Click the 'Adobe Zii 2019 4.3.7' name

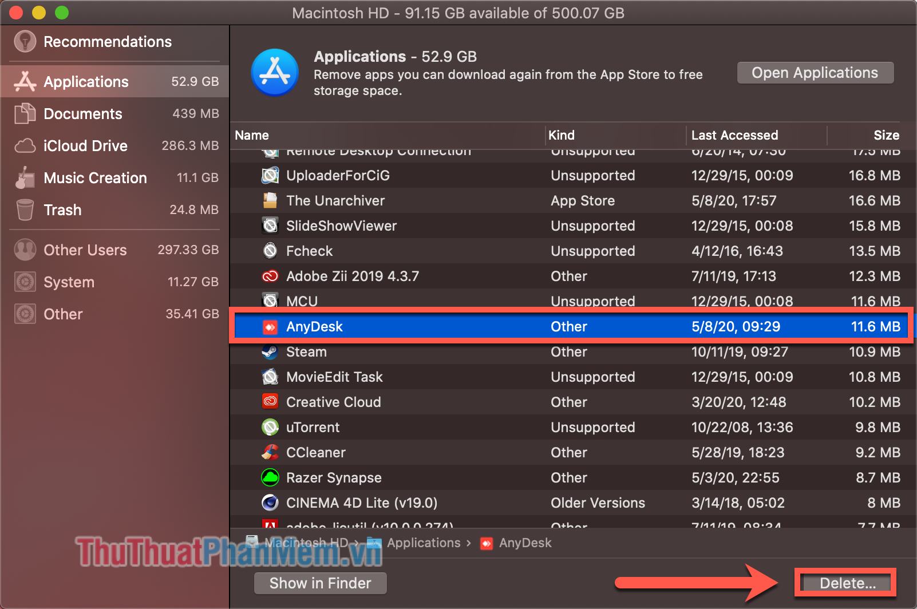tap(353, 276)
